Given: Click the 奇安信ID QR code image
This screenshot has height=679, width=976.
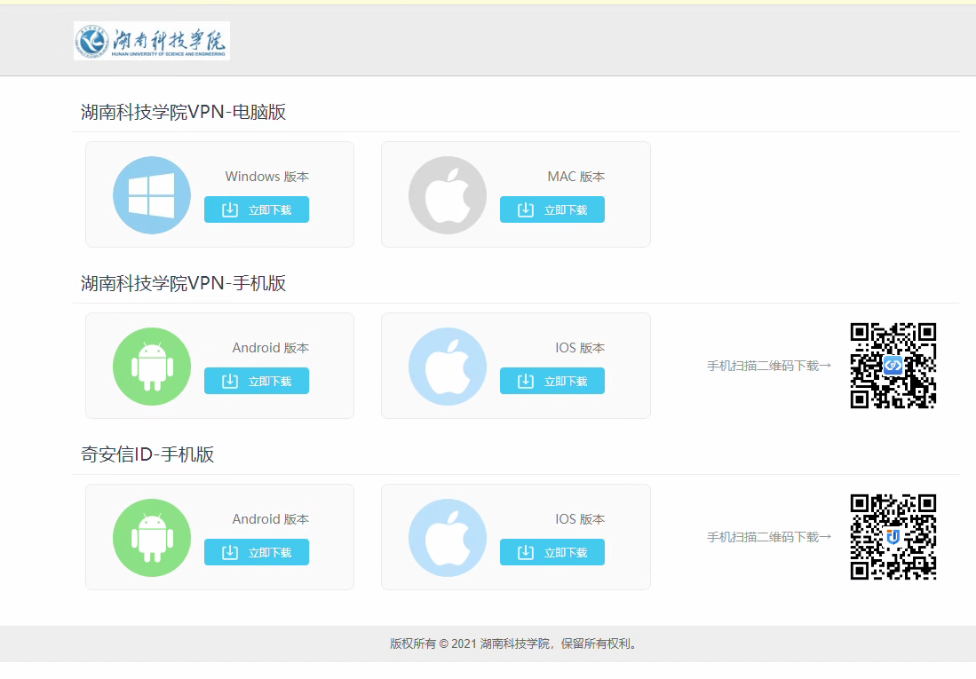Looking at the screenshot, I should 893,537.
